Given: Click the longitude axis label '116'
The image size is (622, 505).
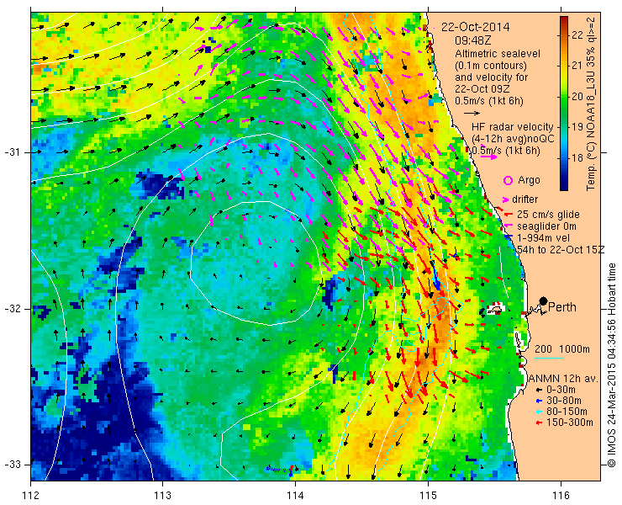Looking at the screenshot, I should [x=561, y=496].
